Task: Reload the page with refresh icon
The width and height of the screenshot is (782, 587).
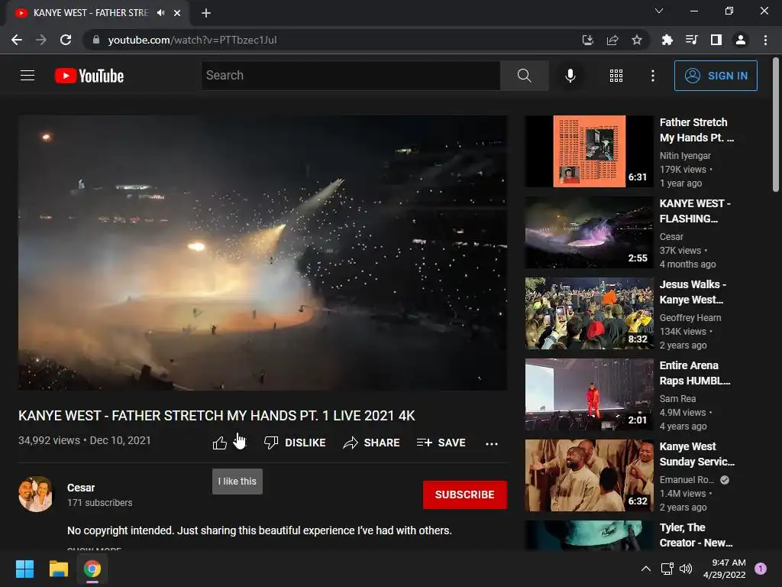Action: 66,40
